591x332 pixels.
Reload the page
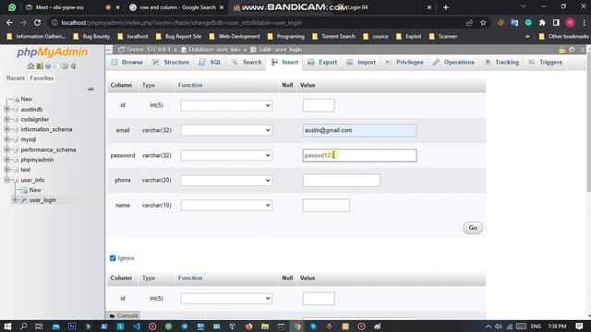[37, 23]
